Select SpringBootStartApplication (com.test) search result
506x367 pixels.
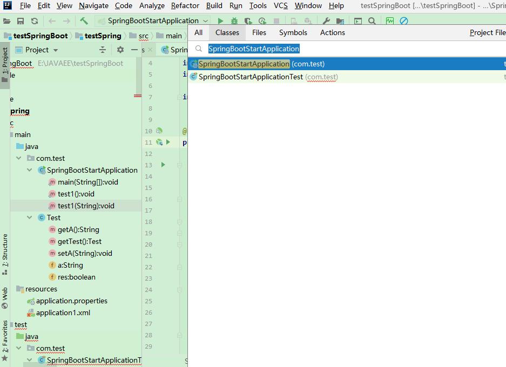click(x=347, y=64)
